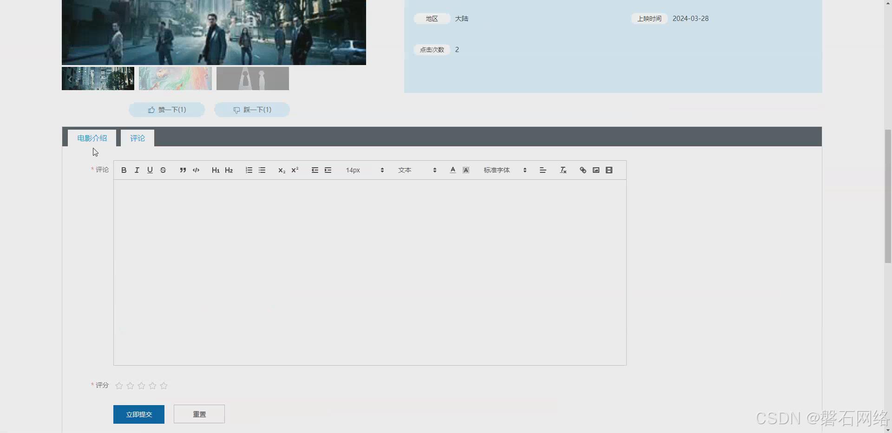This screenshot has width=892, height=433.
Task: Open the text color picker
Action: click(453, 170)
